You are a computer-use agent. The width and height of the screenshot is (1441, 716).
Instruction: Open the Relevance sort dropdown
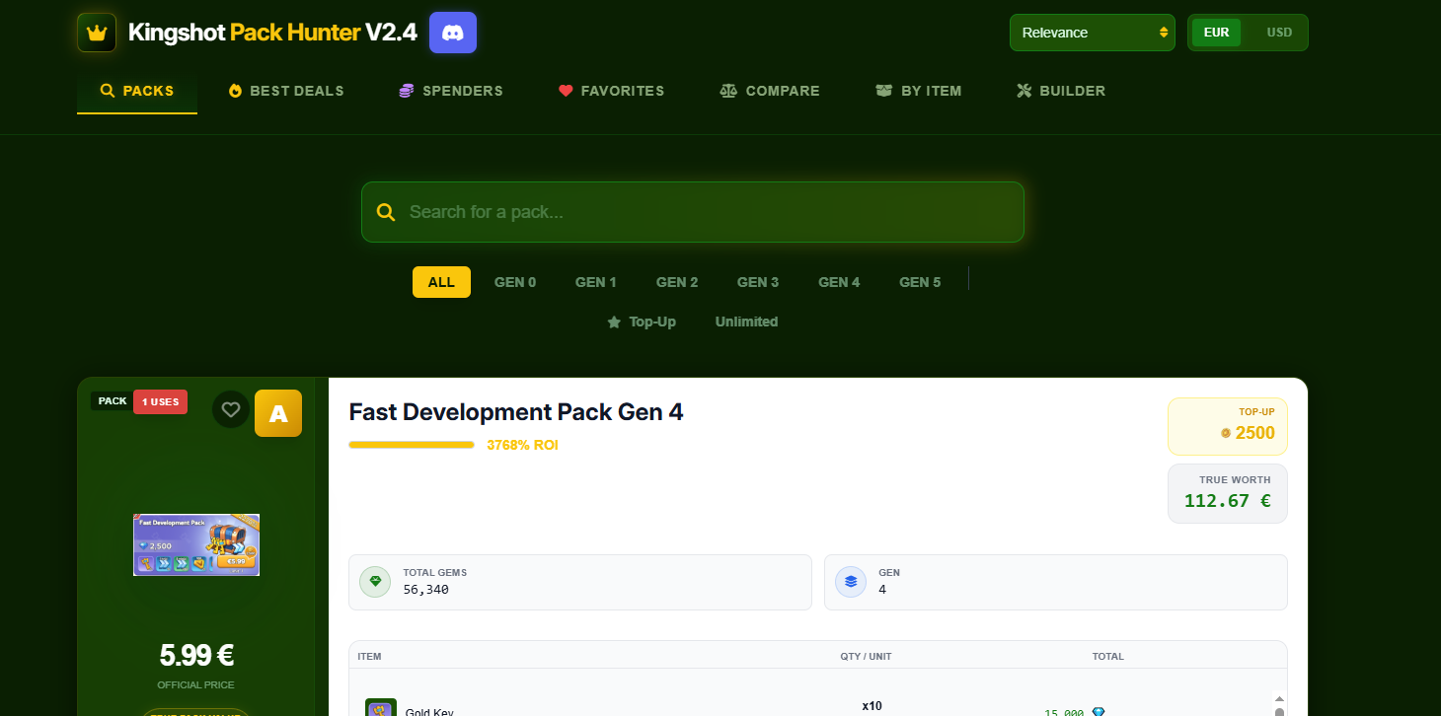[x=1092, y=33]
